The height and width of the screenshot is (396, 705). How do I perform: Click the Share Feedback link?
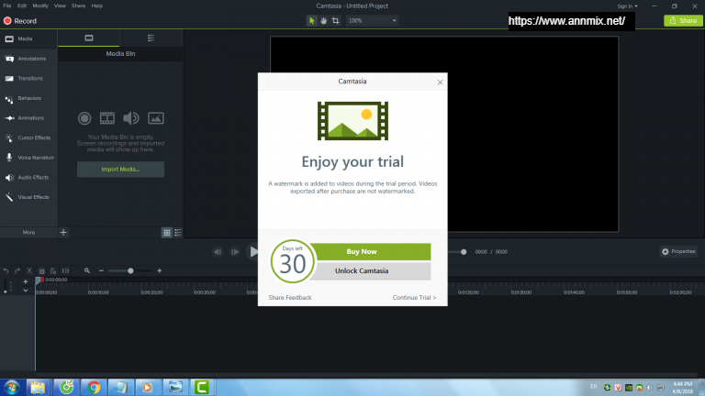pos(290,298)
